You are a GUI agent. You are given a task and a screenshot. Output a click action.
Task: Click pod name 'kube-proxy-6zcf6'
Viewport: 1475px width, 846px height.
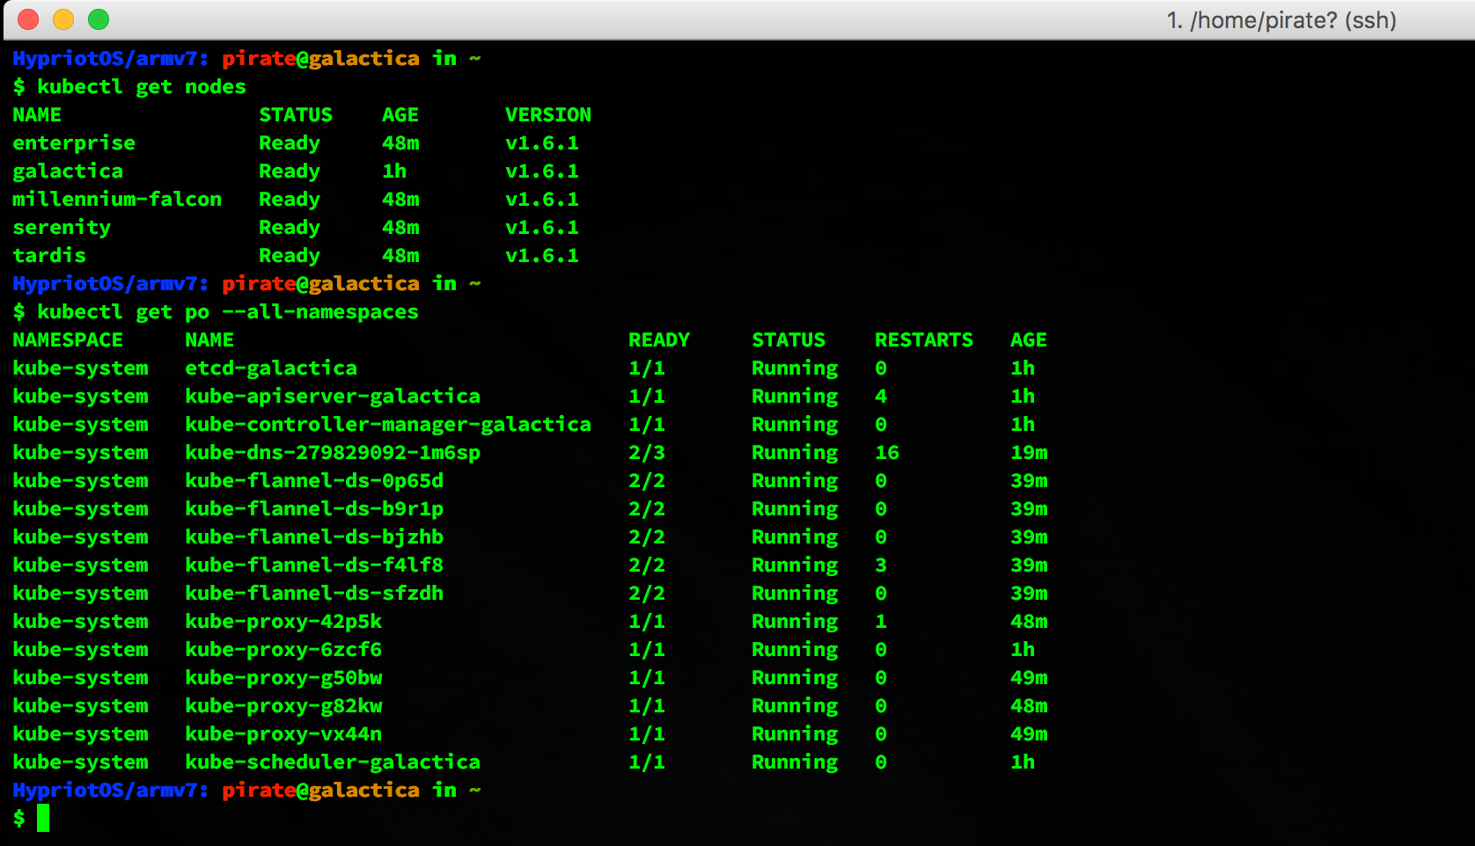coord(283,650)
